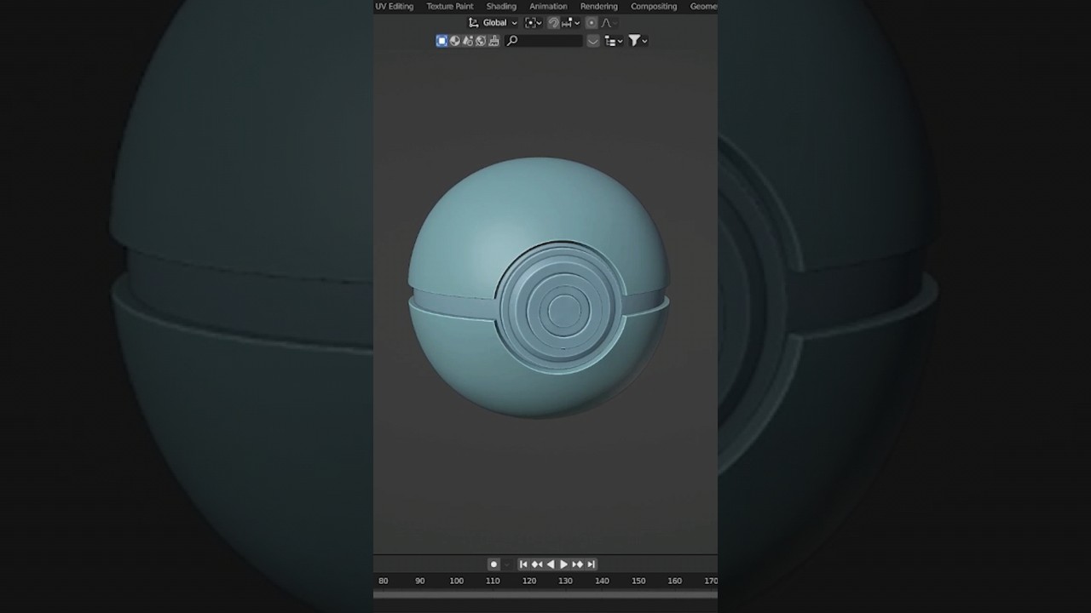The width and height of the screenshot is (1091, 613).
Task: Click the timeline horizontal scrollbar
Action: point(545,594)
